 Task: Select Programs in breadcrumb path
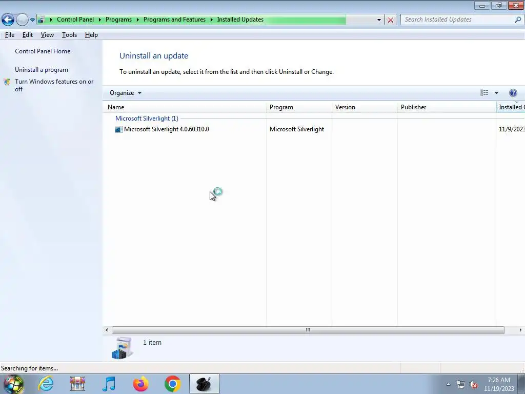click(118, 19)
